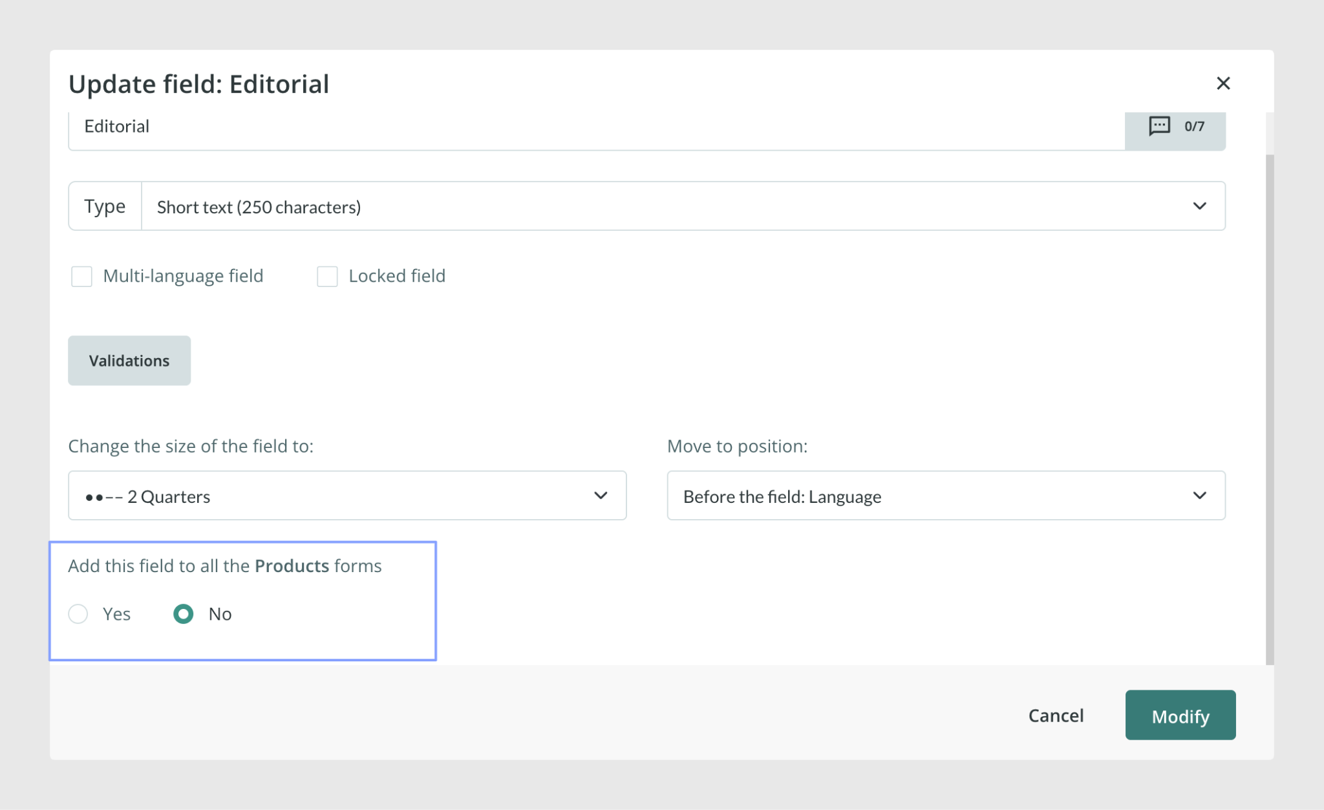Enable Locked field checkbox
The height and width of the screenshot is (810, 1324).
click(327, 276)
